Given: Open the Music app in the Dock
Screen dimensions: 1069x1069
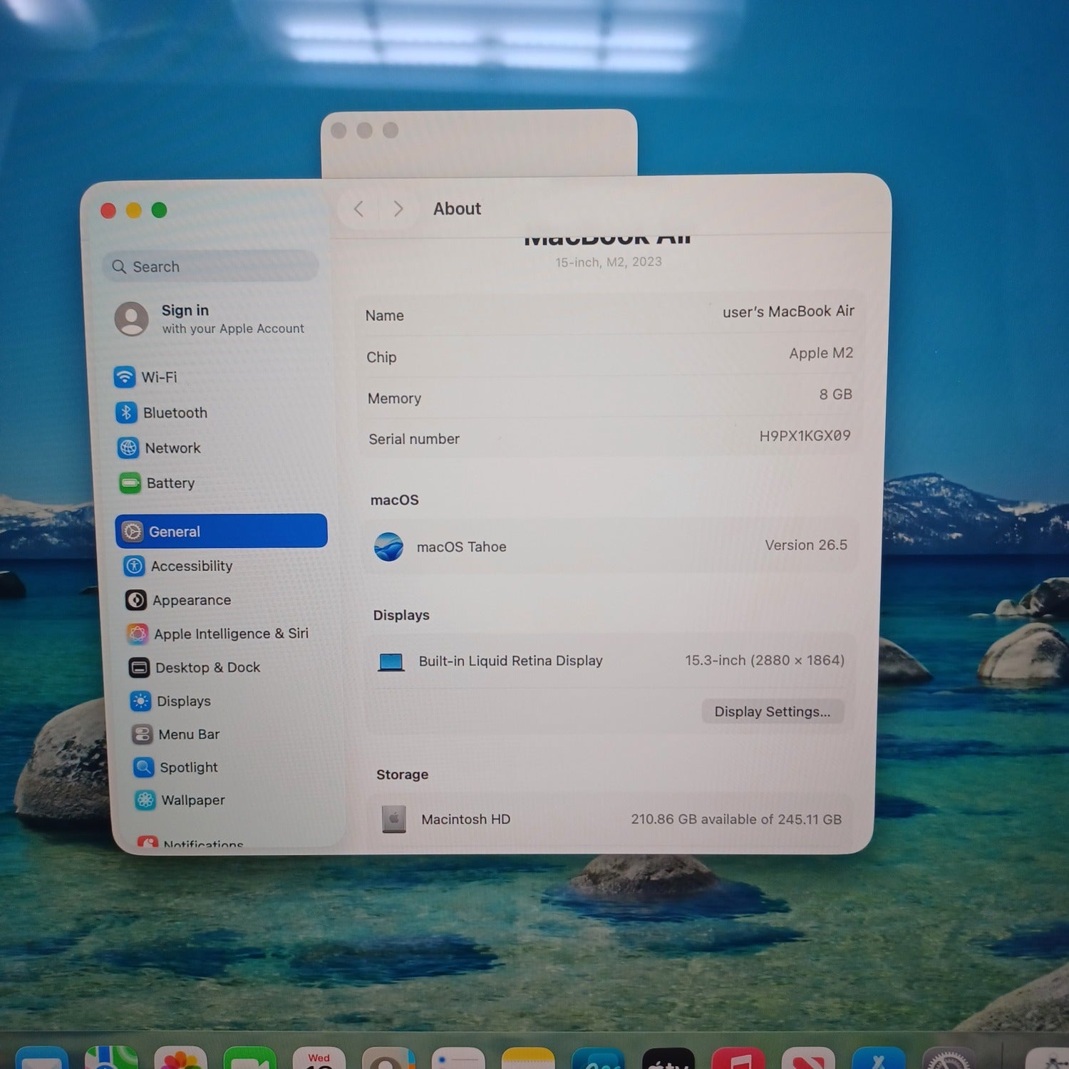Looking at the screenshot, I should point(738,1059).
